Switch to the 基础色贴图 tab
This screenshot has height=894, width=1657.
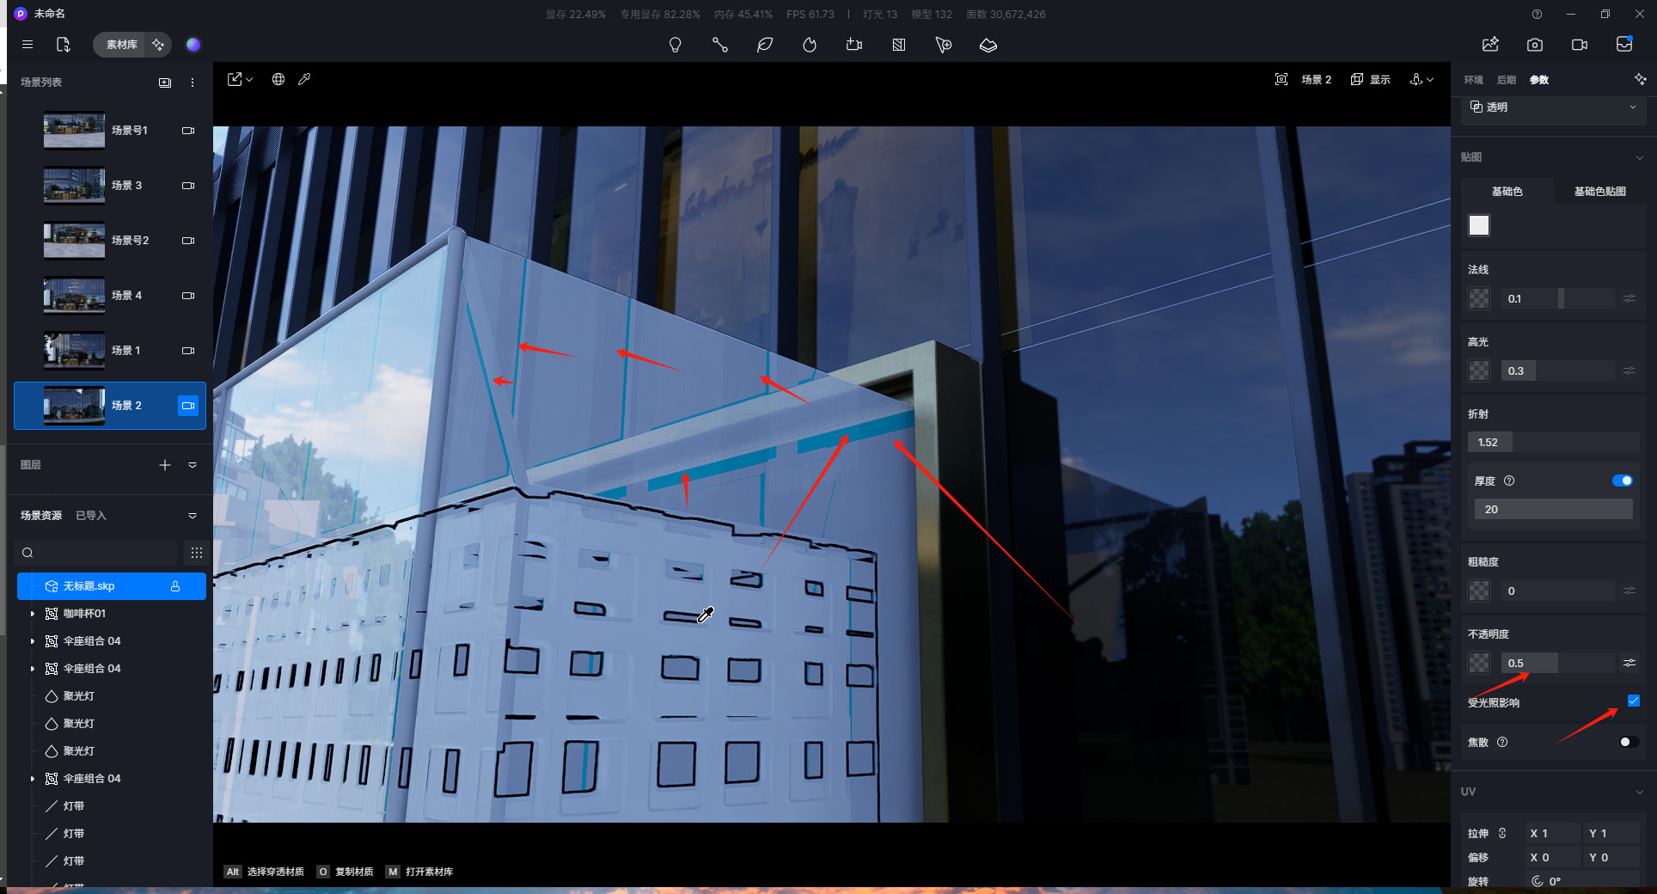click(x=1599, y=192)
